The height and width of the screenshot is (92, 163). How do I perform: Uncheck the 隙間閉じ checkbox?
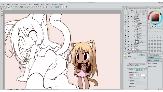[129, 75]
